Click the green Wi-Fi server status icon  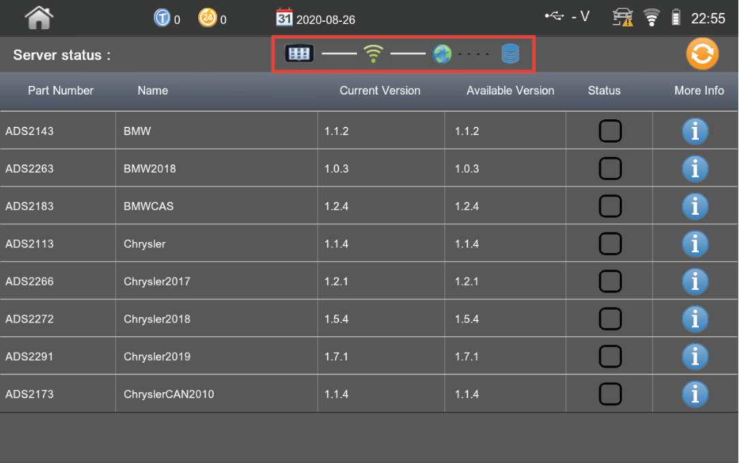click(x=373, y=54)
